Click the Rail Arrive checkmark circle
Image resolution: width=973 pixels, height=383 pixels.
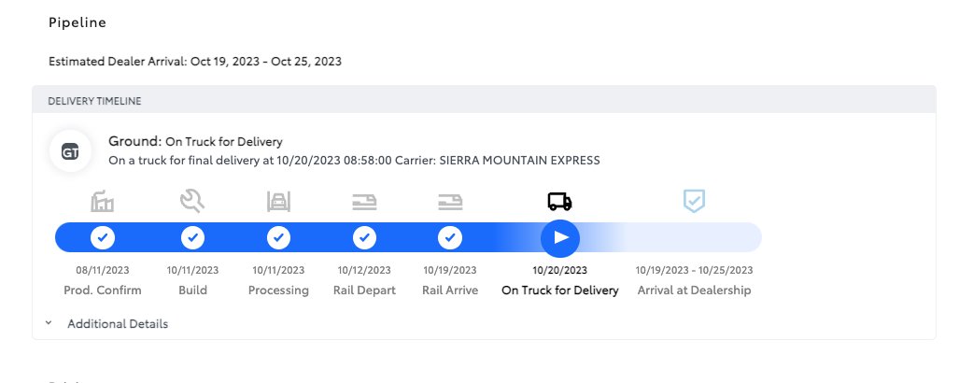(x=450, y=238)
